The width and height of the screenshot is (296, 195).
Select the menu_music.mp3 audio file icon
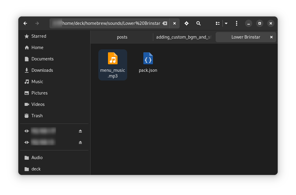tap(113, 58)
